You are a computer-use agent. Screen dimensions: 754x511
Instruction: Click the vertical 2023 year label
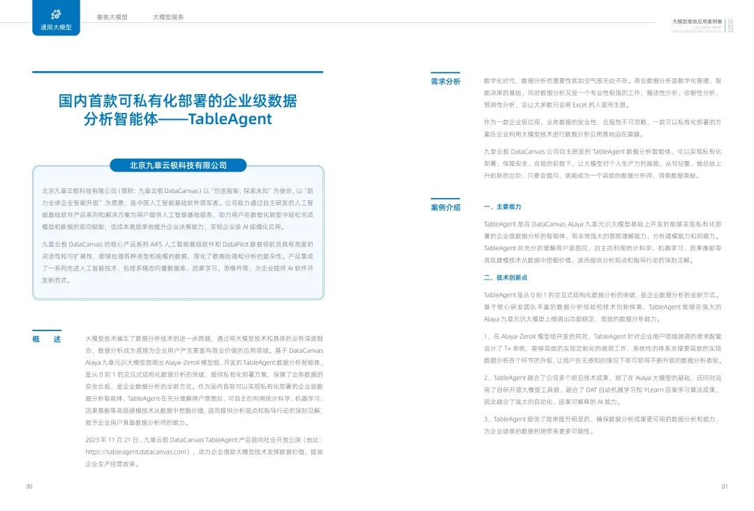coord(730,26)
